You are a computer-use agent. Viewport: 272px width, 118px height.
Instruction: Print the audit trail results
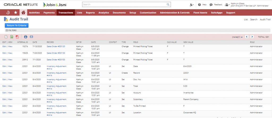(26, 37)
